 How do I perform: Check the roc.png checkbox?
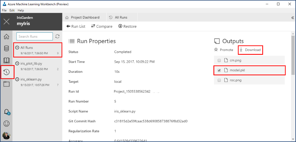219,80
